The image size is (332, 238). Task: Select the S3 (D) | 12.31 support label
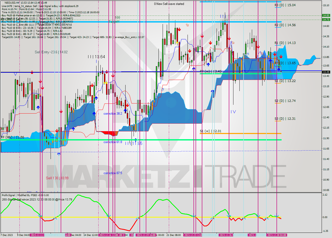[x=285, y=119]
